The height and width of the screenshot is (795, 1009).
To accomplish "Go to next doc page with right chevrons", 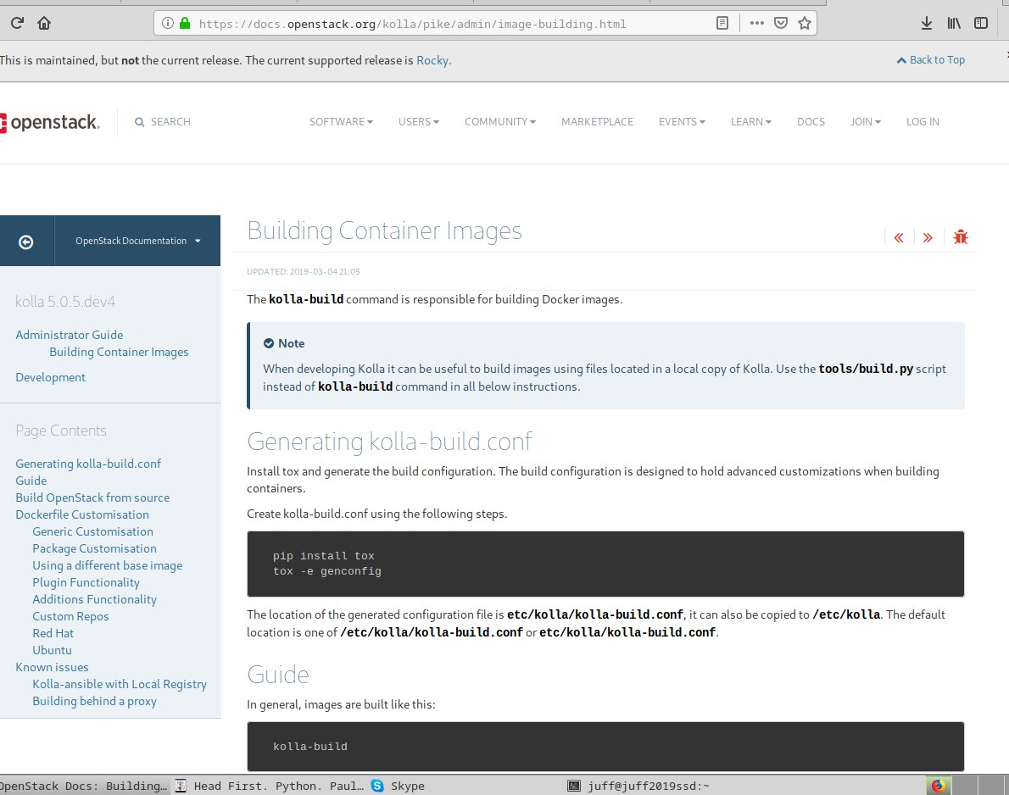I will pos(928,238).
